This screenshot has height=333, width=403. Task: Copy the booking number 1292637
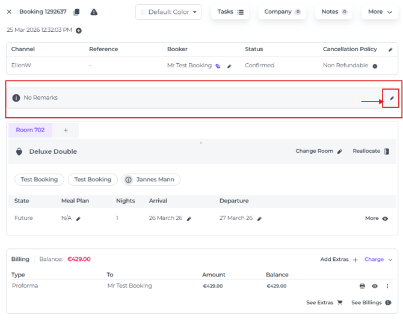tap(76, 12)
